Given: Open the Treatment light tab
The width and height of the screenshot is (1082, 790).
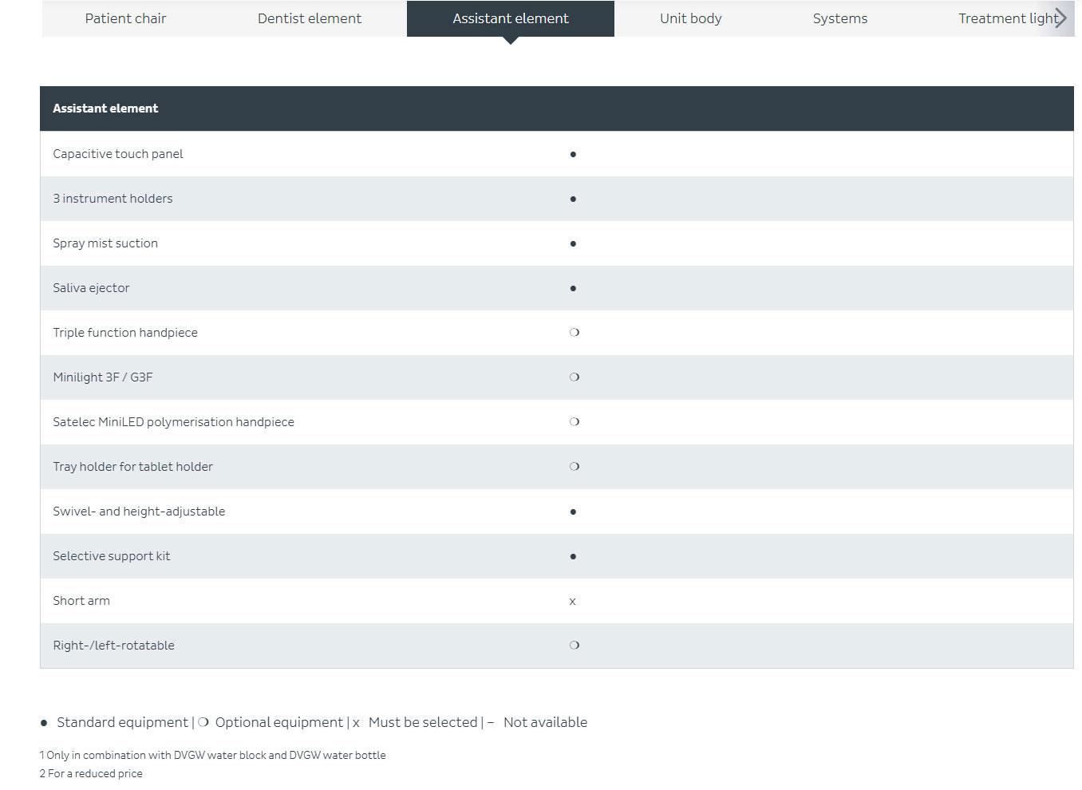Looking at the screenshot, I should 1009,18.
